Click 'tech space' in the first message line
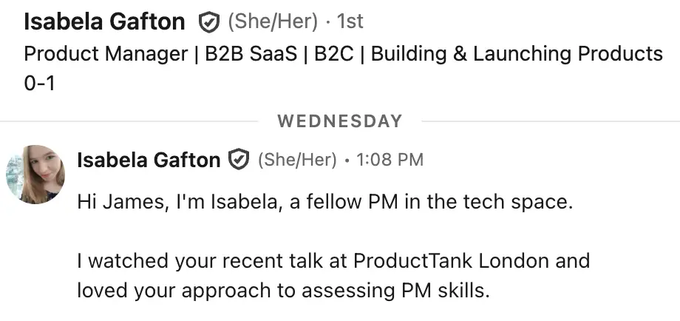Screen dimensions: 680x321 tap(535, 203)
